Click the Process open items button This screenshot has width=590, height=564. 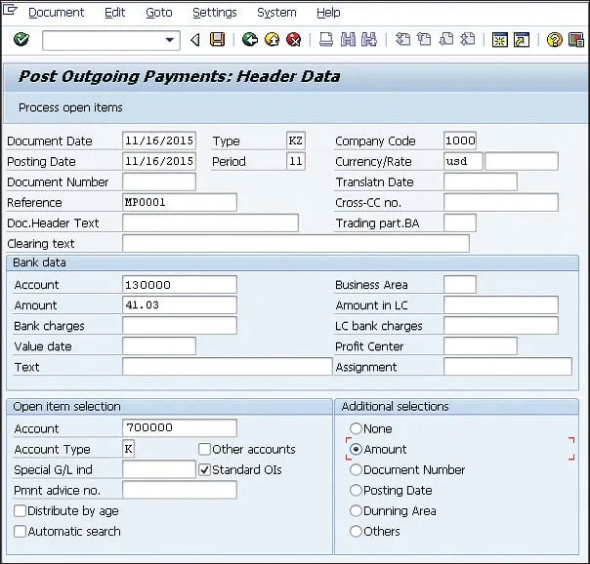(x=70, y=107)
